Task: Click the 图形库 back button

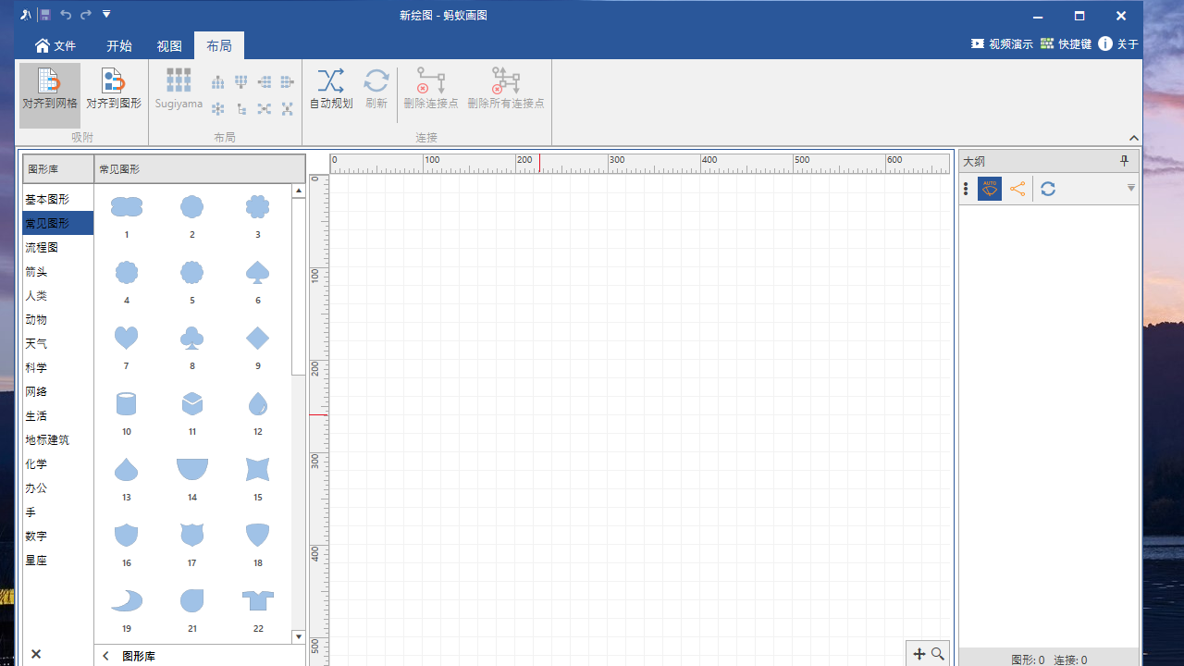Action: (106, 656)
